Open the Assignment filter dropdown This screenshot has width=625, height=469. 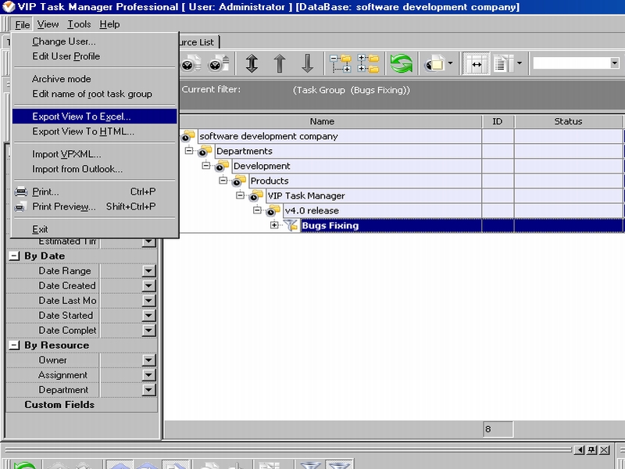click(148, 375)
